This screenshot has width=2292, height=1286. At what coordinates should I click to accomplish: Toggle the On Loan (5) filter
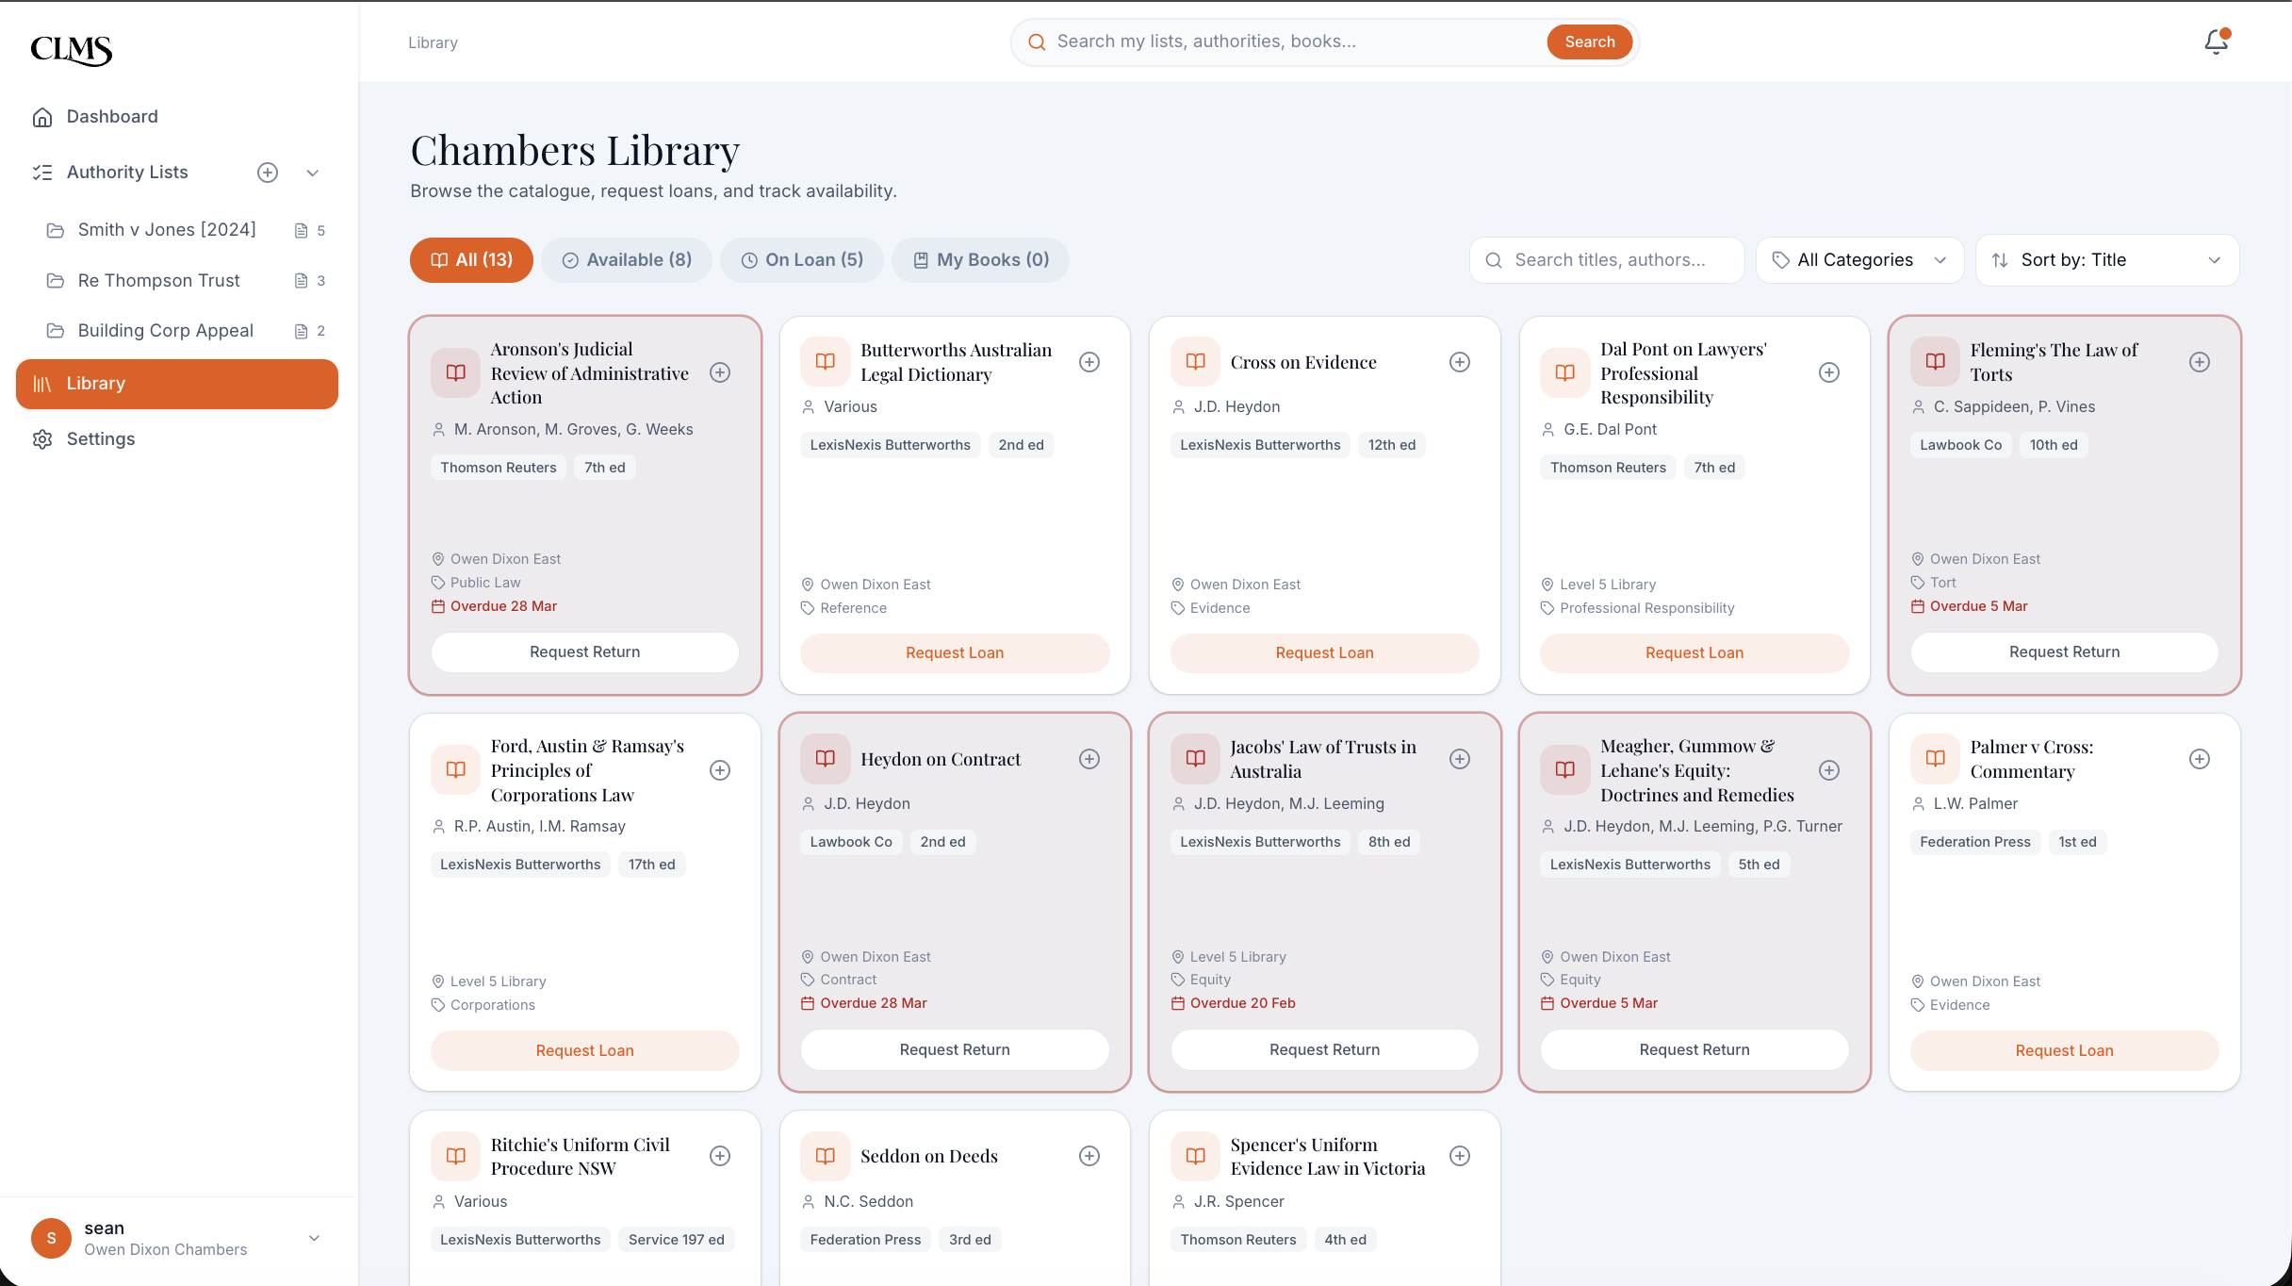[x=802, y=259]
